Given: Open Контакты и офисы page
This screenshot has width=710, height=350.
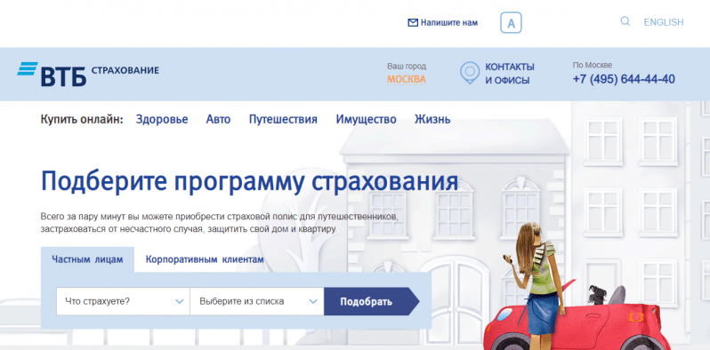Looking at the screenshot, I should [x=510, y=74].
